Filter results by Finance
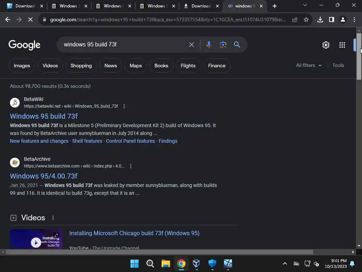This screenshot has height=272, width=362. point(217,66)
